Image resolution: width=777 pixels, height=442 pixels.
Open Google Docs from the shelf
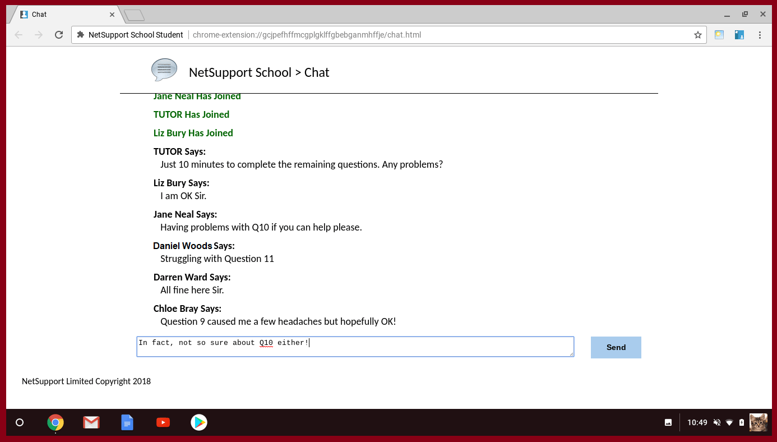(x=127, y=422)
